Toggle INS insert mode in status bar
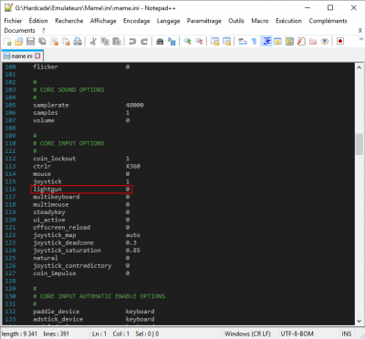 click(x=346, y=334)
